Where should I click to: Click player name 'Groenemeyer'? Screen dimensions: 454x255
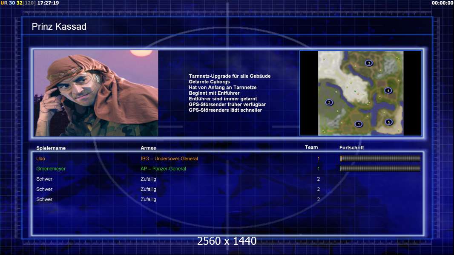(51, 169)
